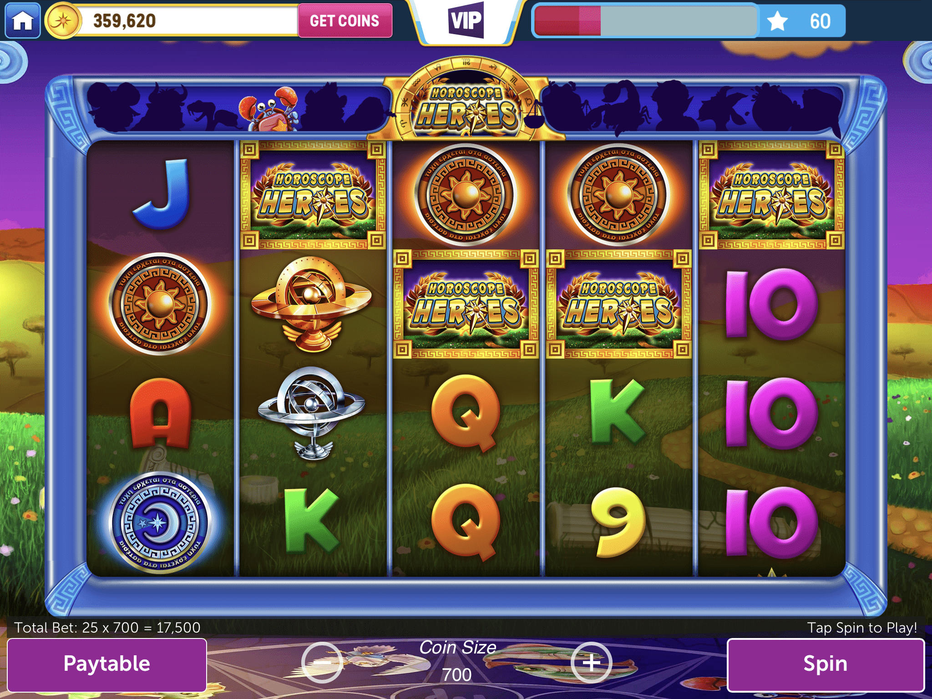Viewport: 932px width, 699px height.
Task: Tap the yellow 9 symbol
Action: (618, 522)
